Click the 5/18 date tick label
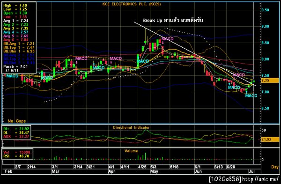This screenshot has height=184, width=281. coord(174,167)
